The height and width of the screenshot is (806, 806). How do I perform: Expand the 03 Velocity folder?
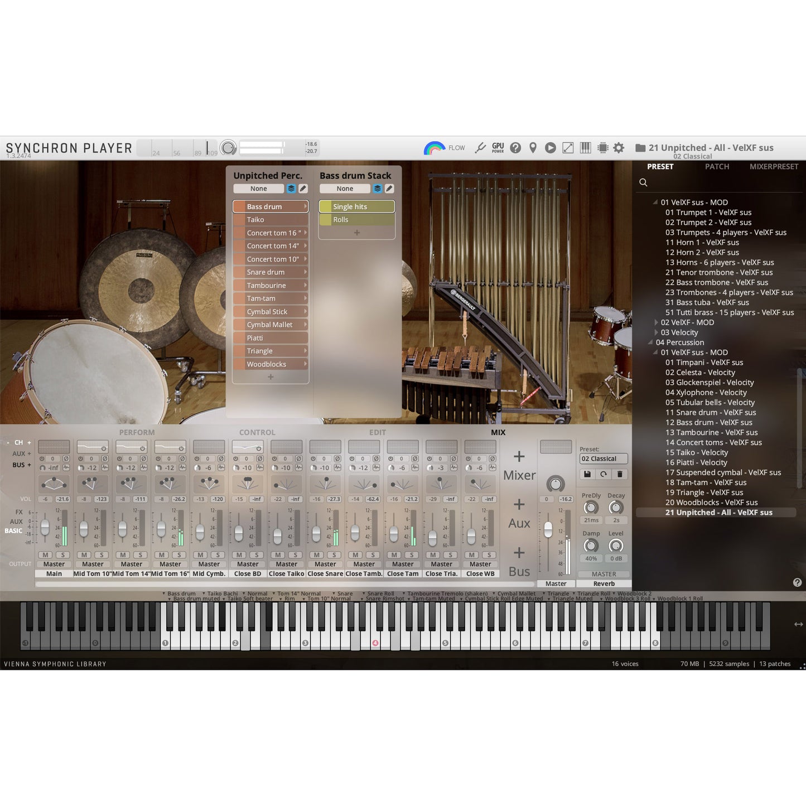655,332
